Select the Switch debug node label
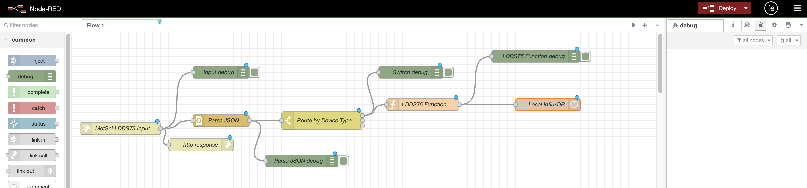807x188 pixels. (410, 72)
